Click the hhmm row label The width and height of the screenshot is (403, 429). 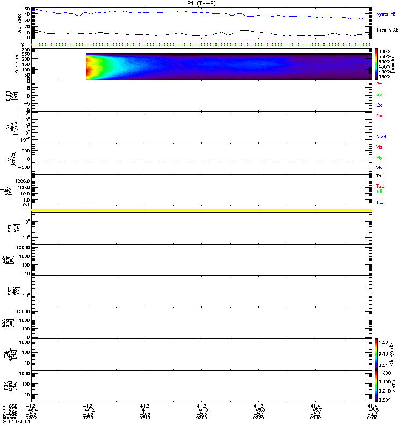(x=9, y=418)
